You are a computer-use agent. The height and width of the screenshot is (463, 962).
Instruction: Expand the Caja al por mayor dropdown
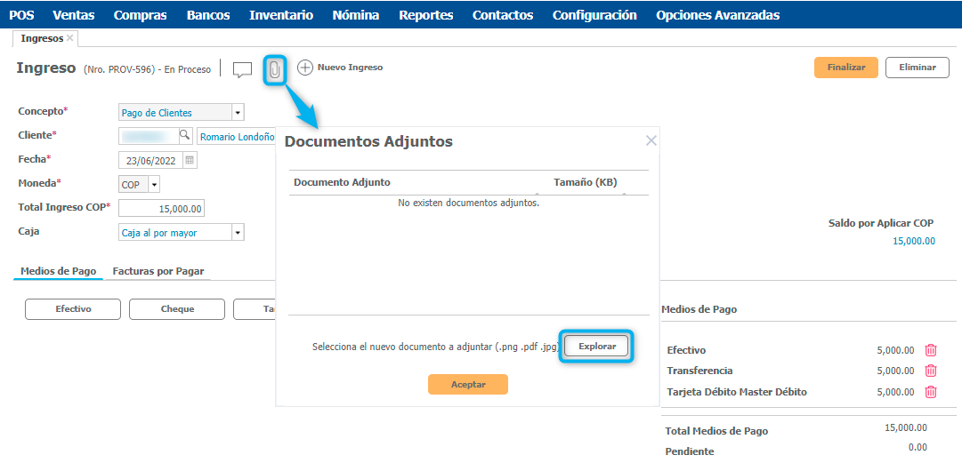click(x=238, y=233)
